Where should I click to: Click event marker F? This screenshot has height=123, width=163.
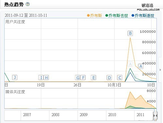(83, 78)
